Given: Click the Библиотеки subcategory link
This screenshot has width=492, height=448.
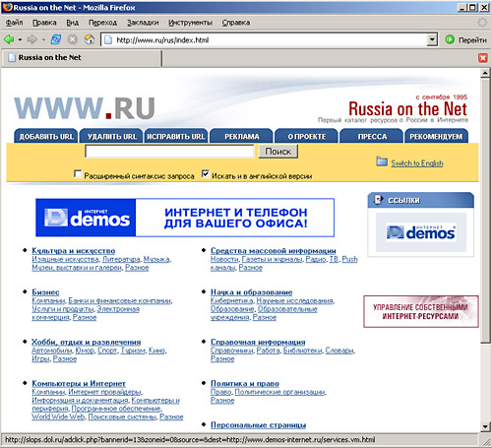Looking at the screenshot, I should 302,351.
